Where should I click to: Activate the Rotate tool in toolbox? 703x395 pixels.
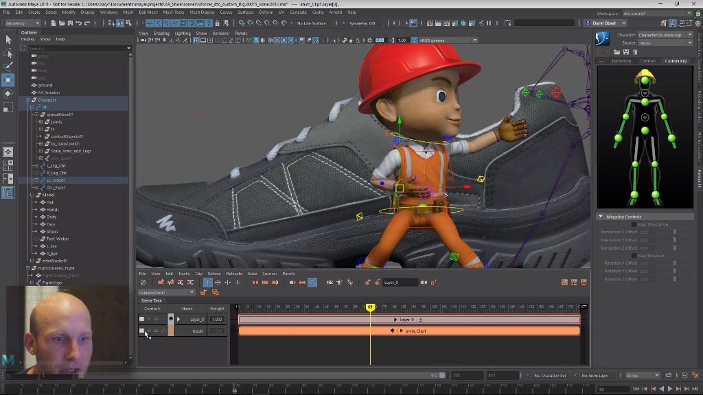pos(8,93)
